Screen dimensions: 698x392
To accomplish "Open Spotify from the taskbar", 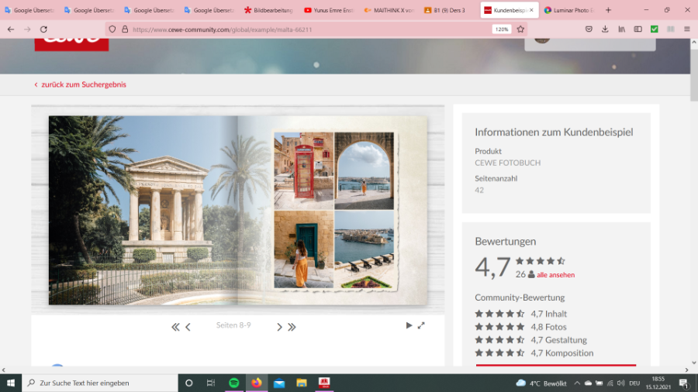I will (233, 383).
